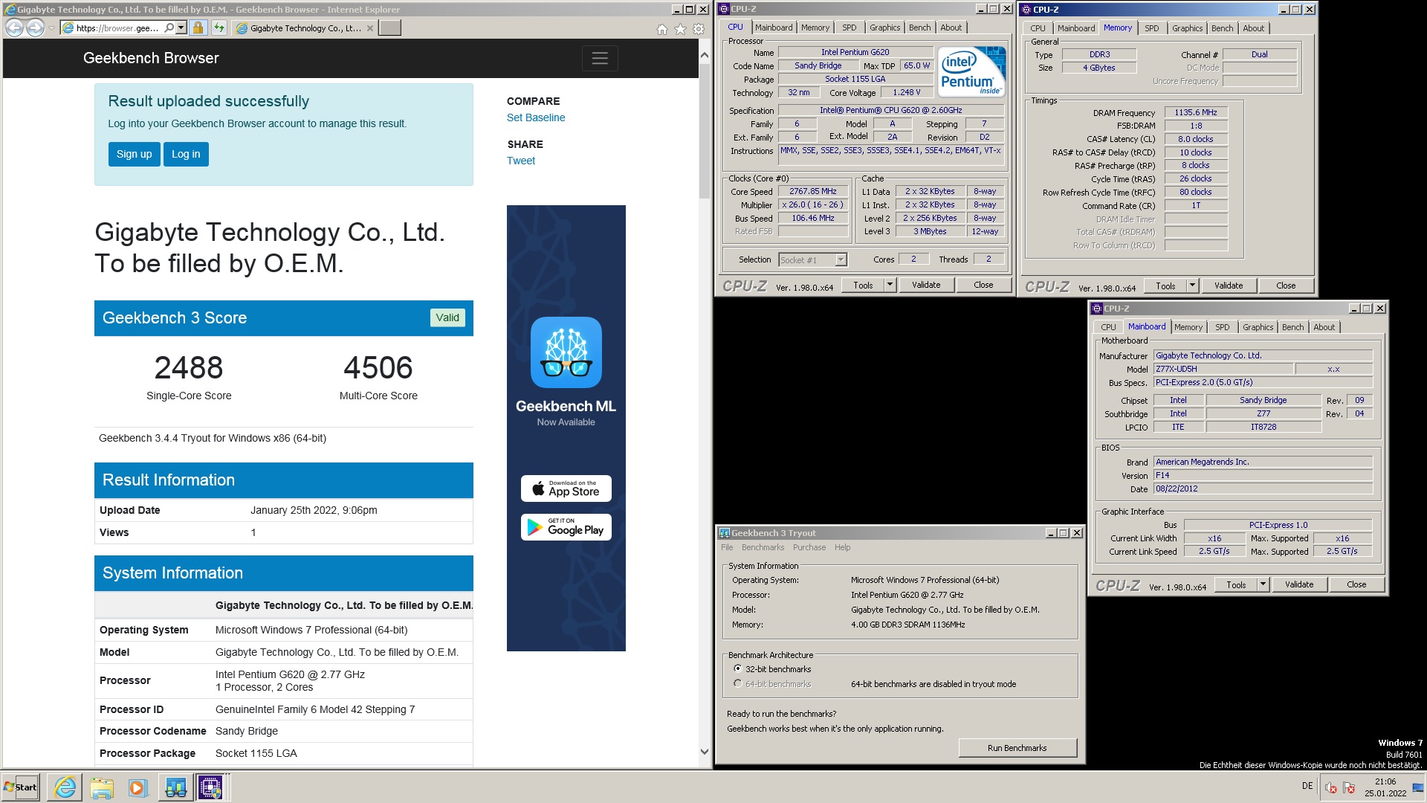1427x803 pixels.
Task: Click Internet Explorer taskbar icon
Action: coord(65,787)
